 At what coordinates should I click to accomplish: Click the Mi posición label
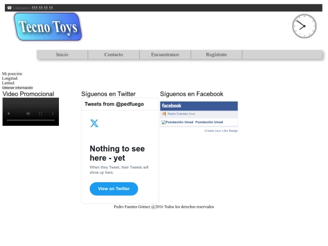(x=12, y=73)
